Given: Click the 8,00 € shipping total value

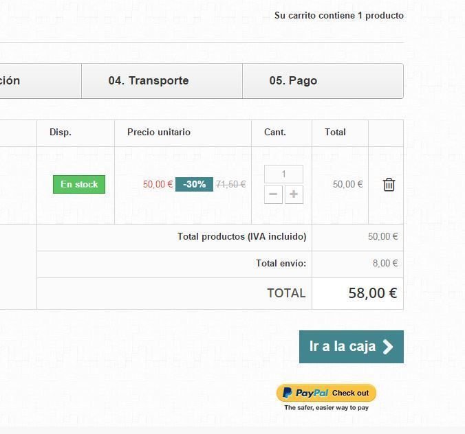Looking at the screenshot, I should click(x=385, y=264).
